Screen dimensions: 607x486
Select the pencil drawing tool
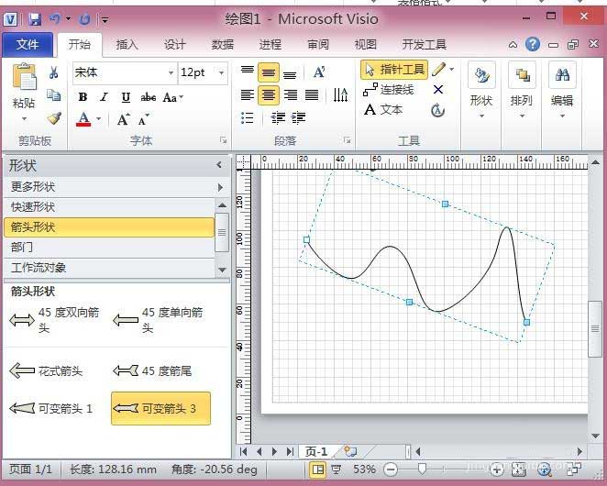click(439, 70)
